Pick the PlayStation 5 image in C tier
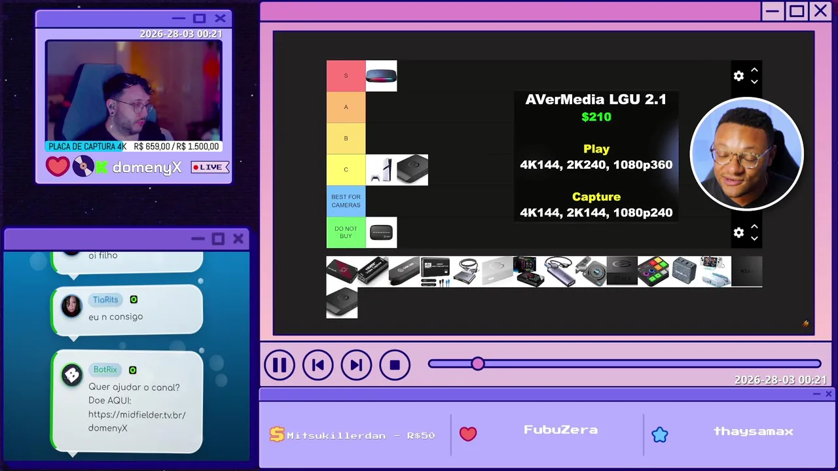 pos(381,170)
